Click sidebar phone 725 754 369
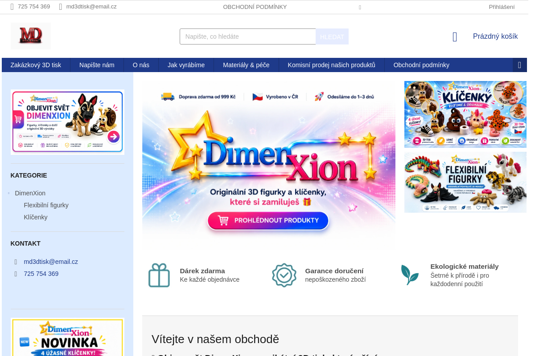The height and width of the screenshot is (356, 535). [x=41, y=274]
